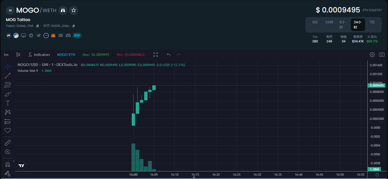Open the blue chart-logo link icon

[16, 35]
